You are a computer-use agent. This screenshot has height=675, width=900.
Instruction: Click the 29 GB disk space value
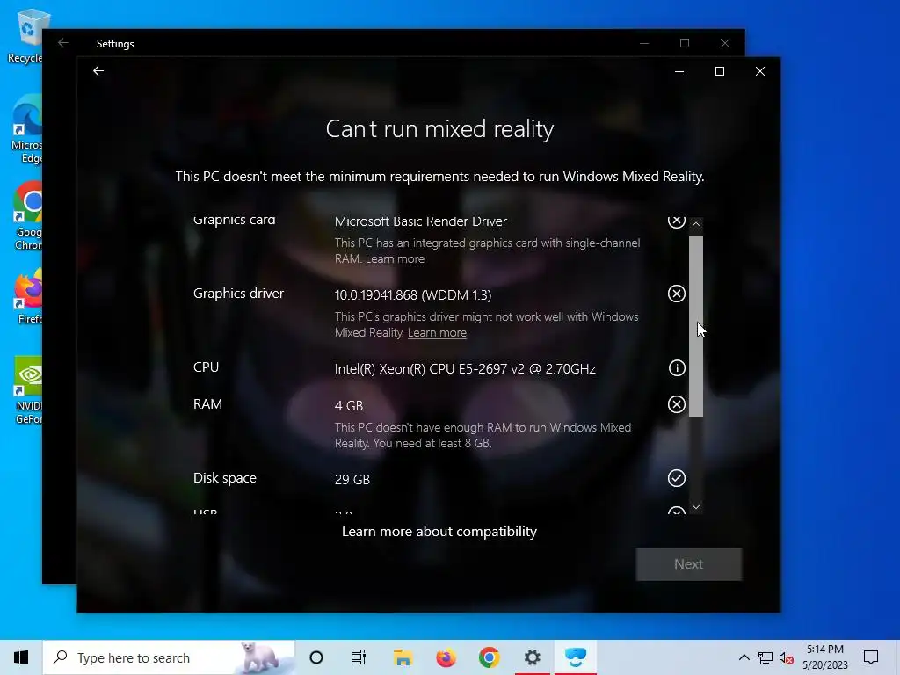click(x=352, y=479)
